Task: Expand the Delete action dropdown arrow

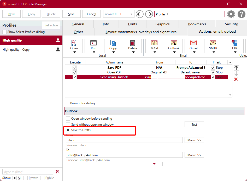Action: (x=133, y=52)
